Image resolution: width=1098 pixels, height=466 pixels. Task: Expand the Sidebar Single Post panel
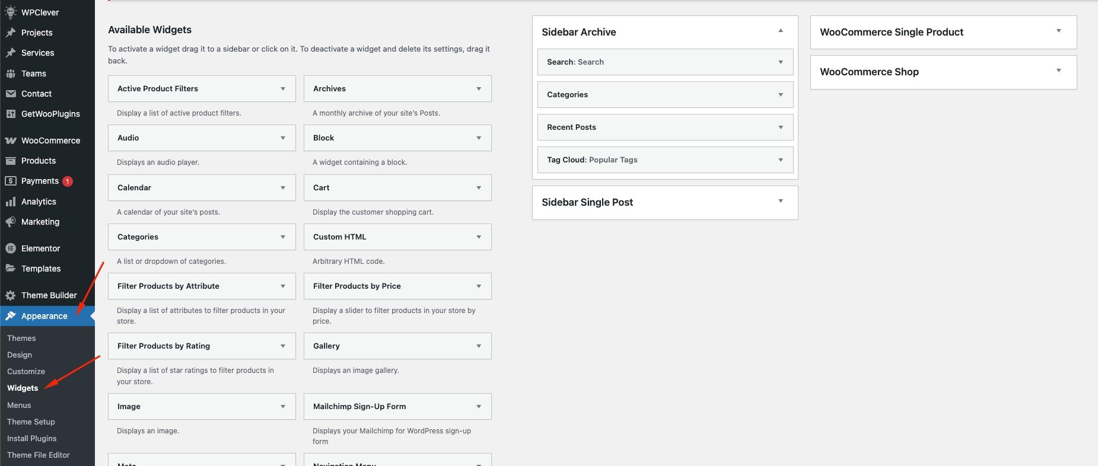(x=781, y=202)
